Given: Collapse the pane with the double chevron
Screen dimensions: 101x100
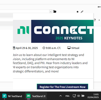Looking at the screenshot, I should [99, 20].
